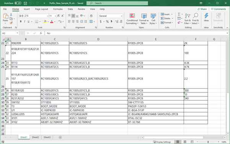This screenshot has height=144, width=230.
Task: Open the Fill Color dropdown arrow
Action: [48, 21]
